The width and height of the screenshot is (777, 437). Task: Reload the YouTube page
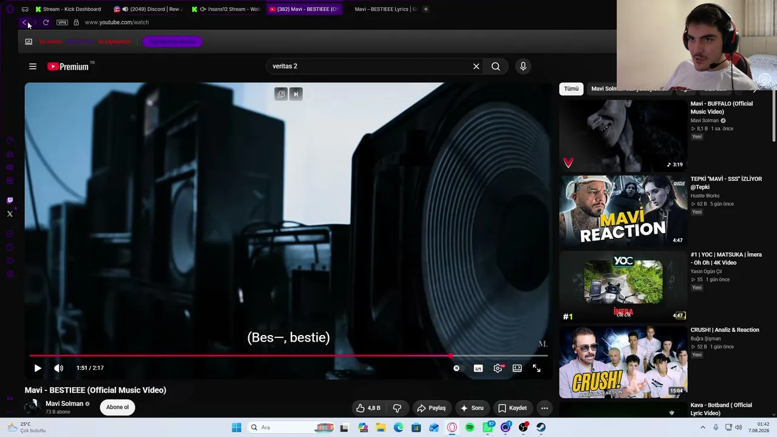point(46,22)
